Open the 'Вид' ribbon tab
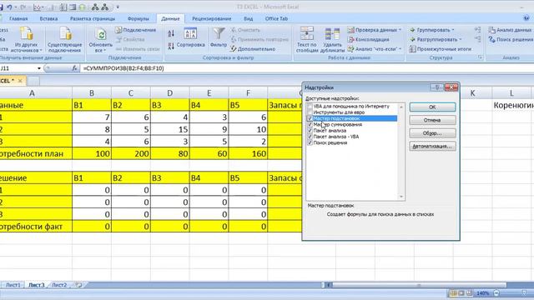The width and height of the screenshot is (534, 300). pos(249,18)
